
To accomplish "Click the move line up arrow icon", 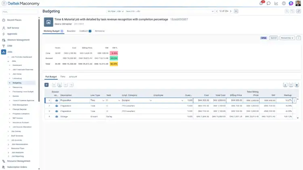I will 54,85.
